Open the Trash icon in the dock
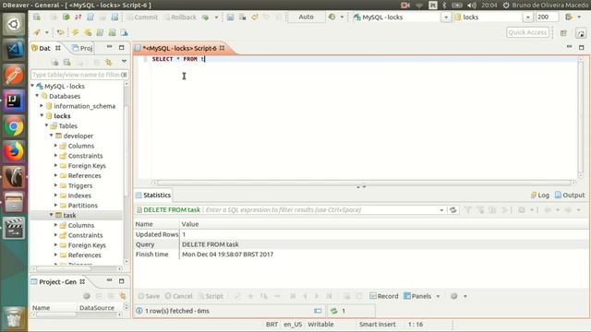 pos(14,317)
